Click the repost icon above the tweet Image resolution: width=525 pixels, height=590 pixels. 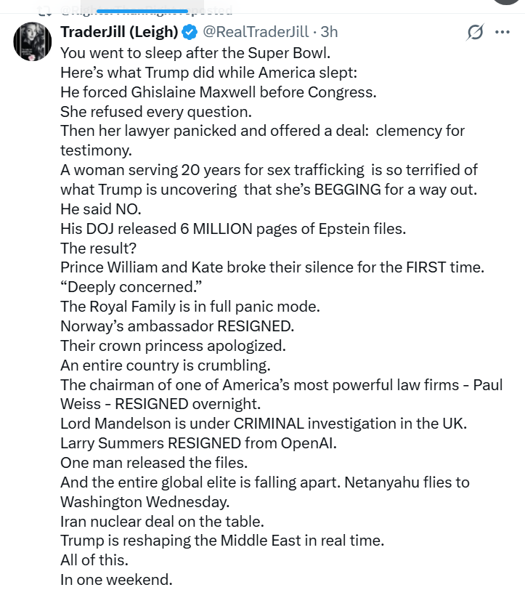pyautogui.click(x=45, y=9)
